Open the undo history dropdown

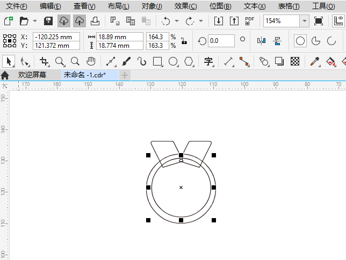(x=177, y=21)
